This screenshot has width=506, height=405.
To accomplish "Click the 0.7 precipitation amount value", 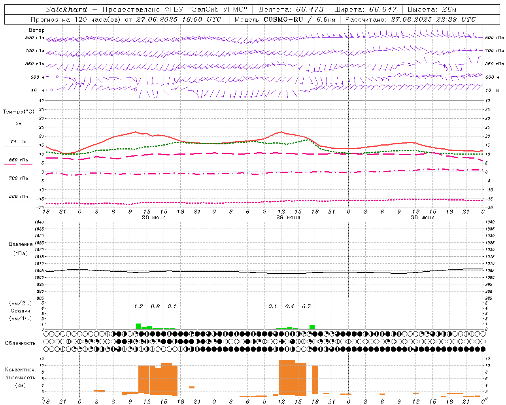I will coord(306,306).
